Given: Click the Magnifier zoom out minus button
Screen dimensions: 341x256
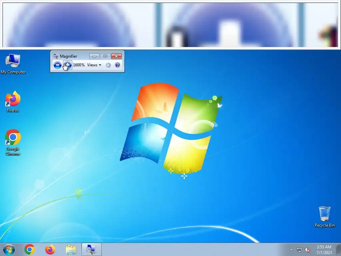Looking at the screenshot, I should 57,65.
